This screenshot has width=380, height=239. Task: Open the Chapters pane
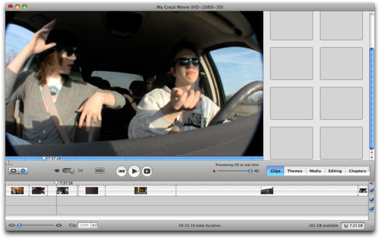[x=357, y=171]
